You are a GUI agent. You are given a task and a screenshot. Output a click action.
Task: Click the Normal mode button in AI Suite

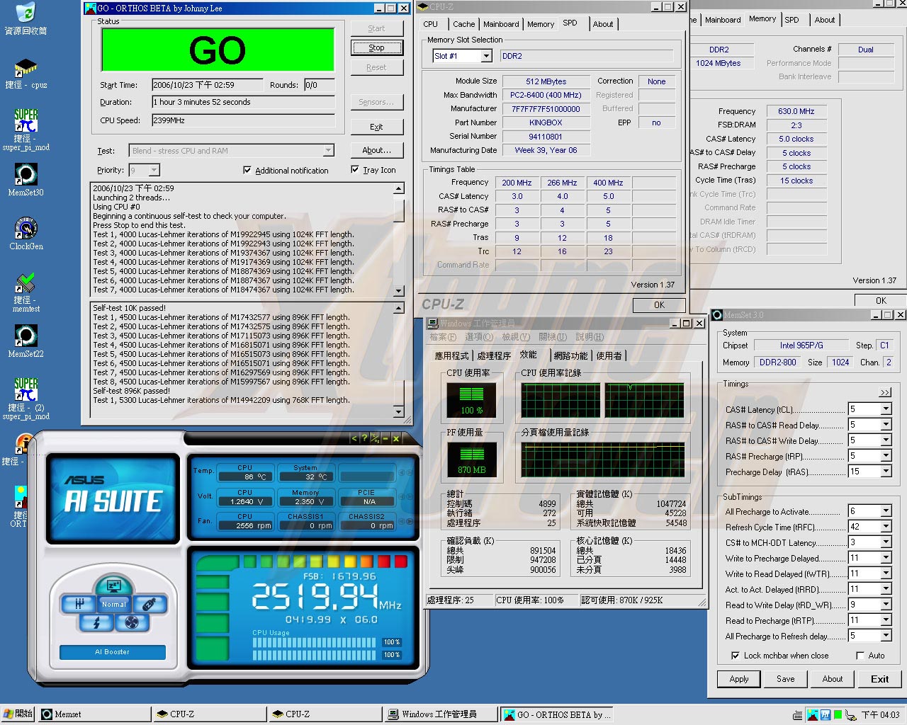point(113,604)
